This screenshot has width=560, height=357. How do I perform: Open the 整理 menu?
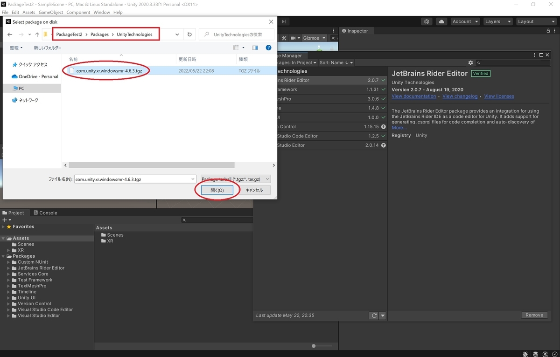click(x=16, y=48)
